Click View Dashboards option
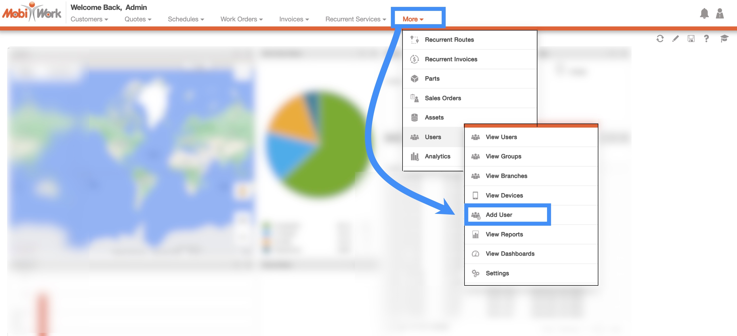The height and width of the screenshot is (336, 737). click(510, 254)
